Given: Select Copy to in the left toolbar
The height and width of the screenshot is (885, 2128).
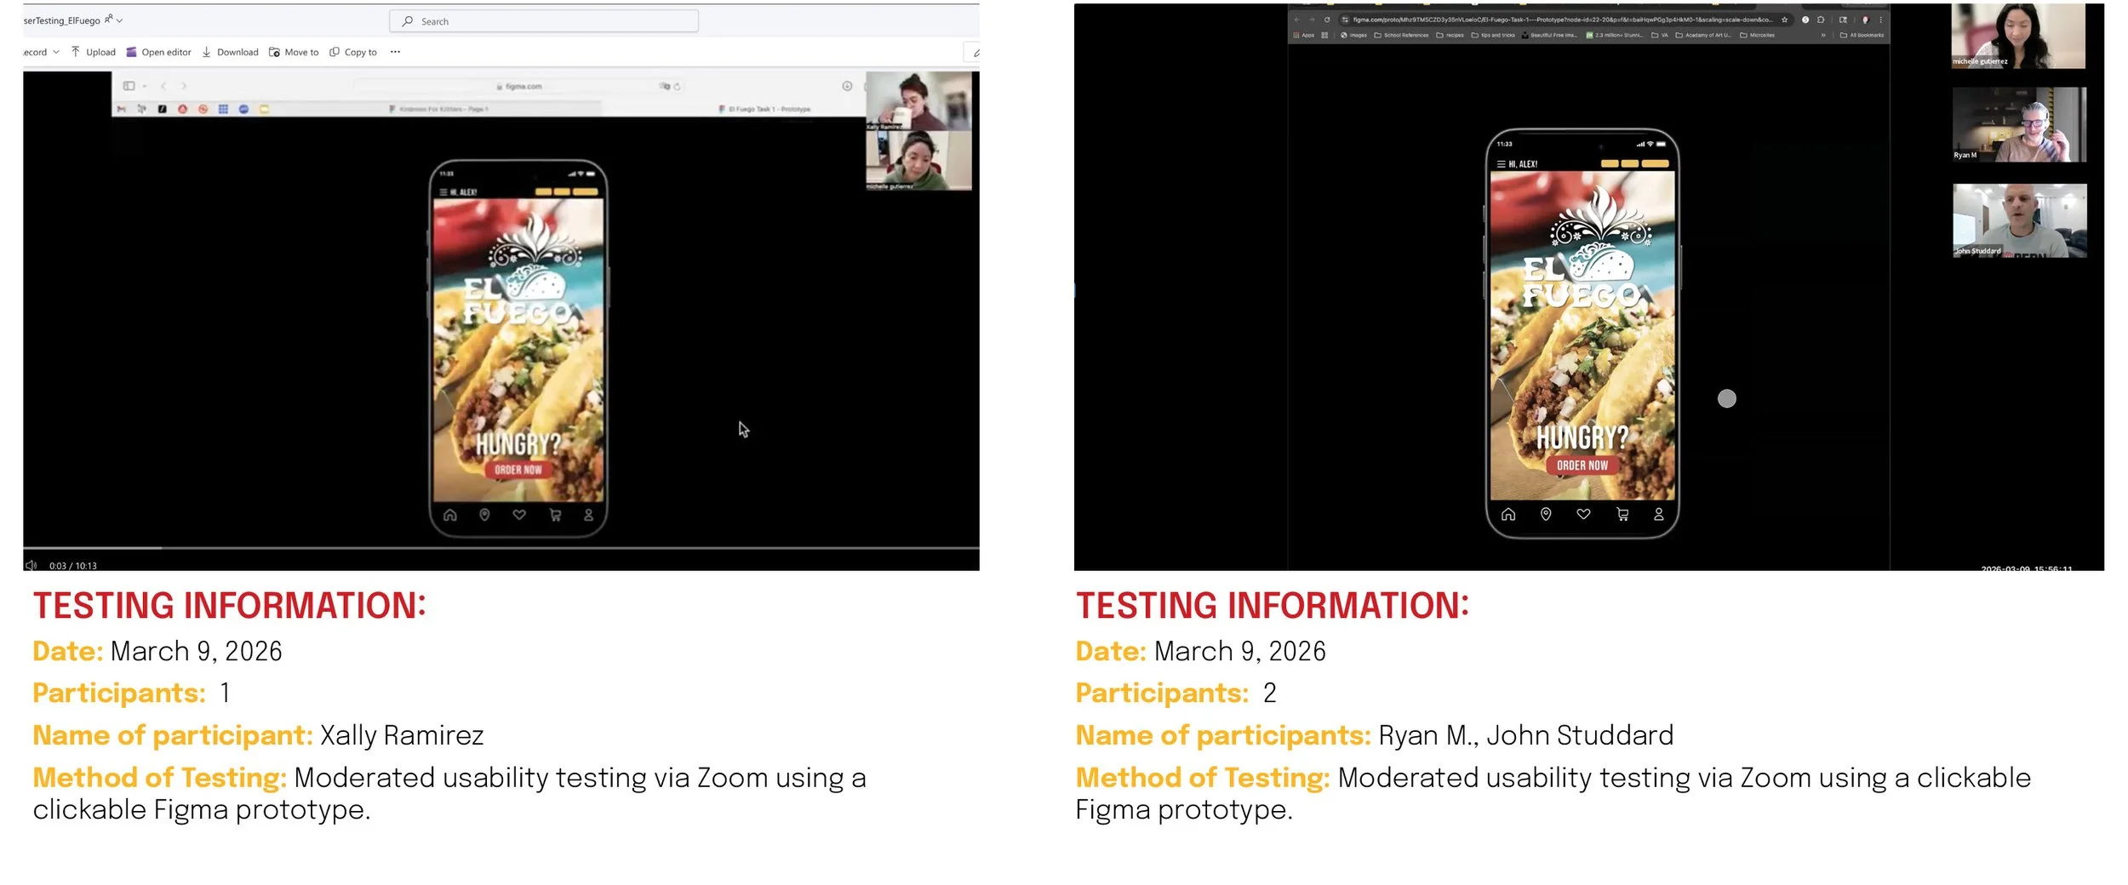Looking at the screenshot, I should click(353, 52).
